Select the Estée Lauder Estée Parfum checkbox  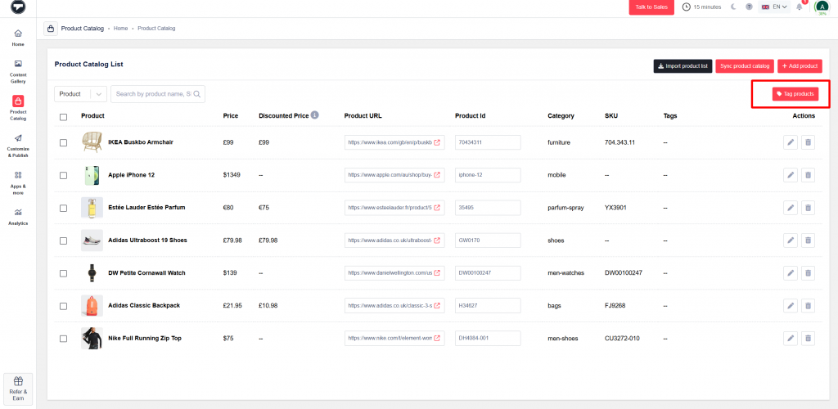pyautogui.click(x=64, y=208)
